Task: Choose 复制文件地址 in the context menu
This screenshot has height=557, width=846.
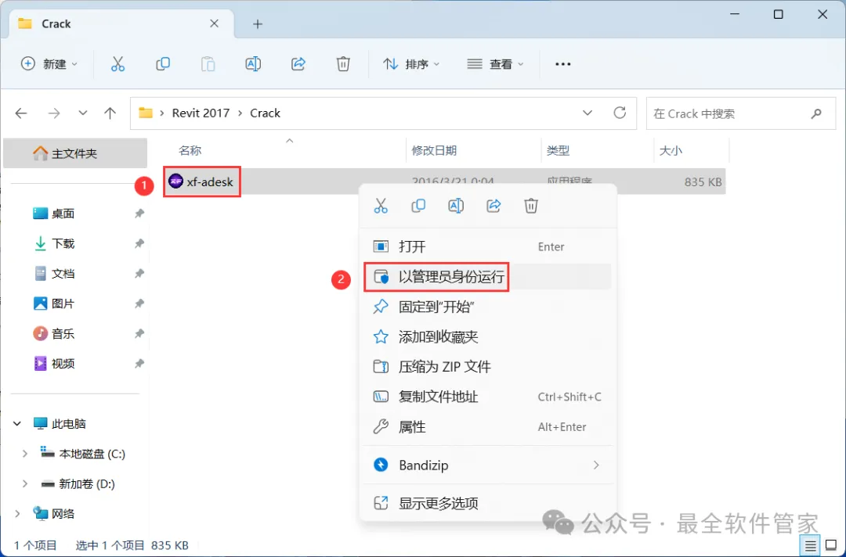Action: pyautogui.click(x=488, y=397)
